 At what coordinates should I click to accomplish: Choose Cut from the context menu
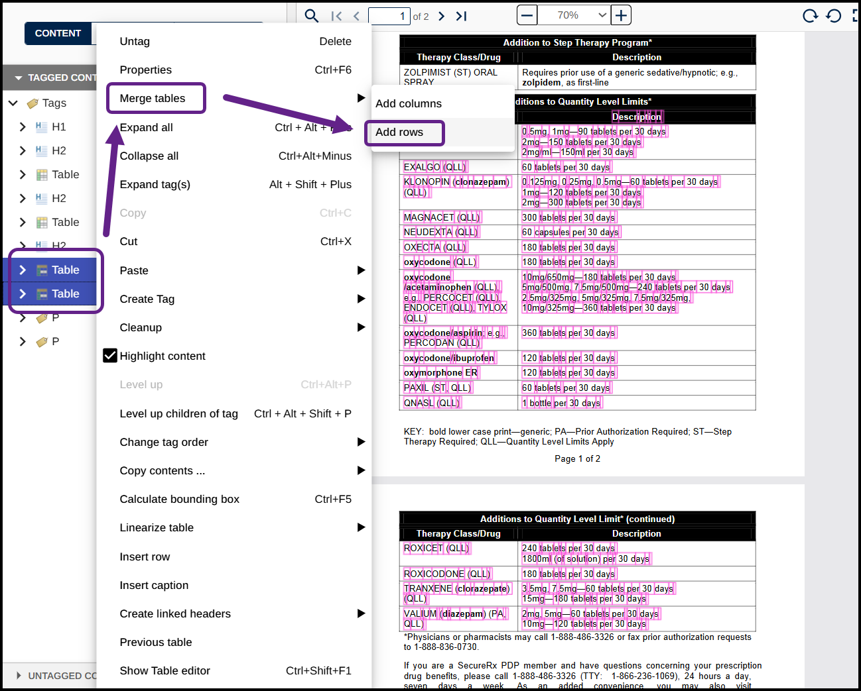tap(235, 241)
